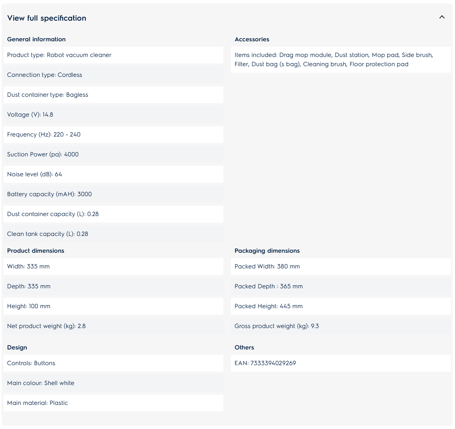Select the Main material Plastic row
The image size is (455, 429).
point(114,403)
